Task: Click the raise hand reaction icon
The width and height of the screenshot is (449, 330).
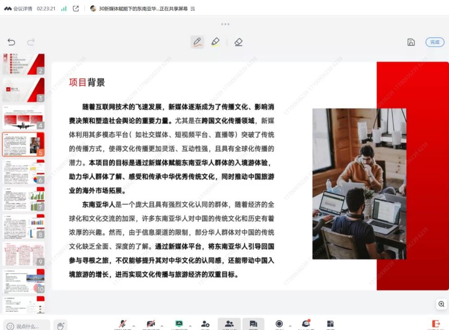Action: click(60, 325)
